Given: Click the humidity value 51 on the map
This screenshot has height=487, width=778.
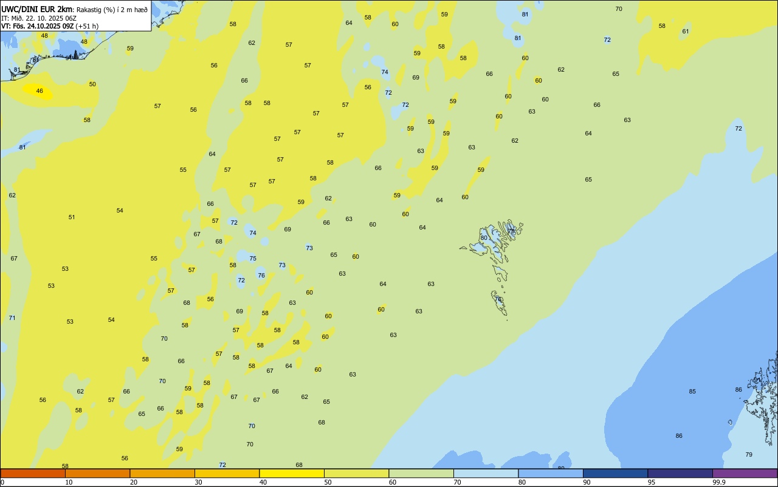Looking at the screenshot, I should point(72,217).
